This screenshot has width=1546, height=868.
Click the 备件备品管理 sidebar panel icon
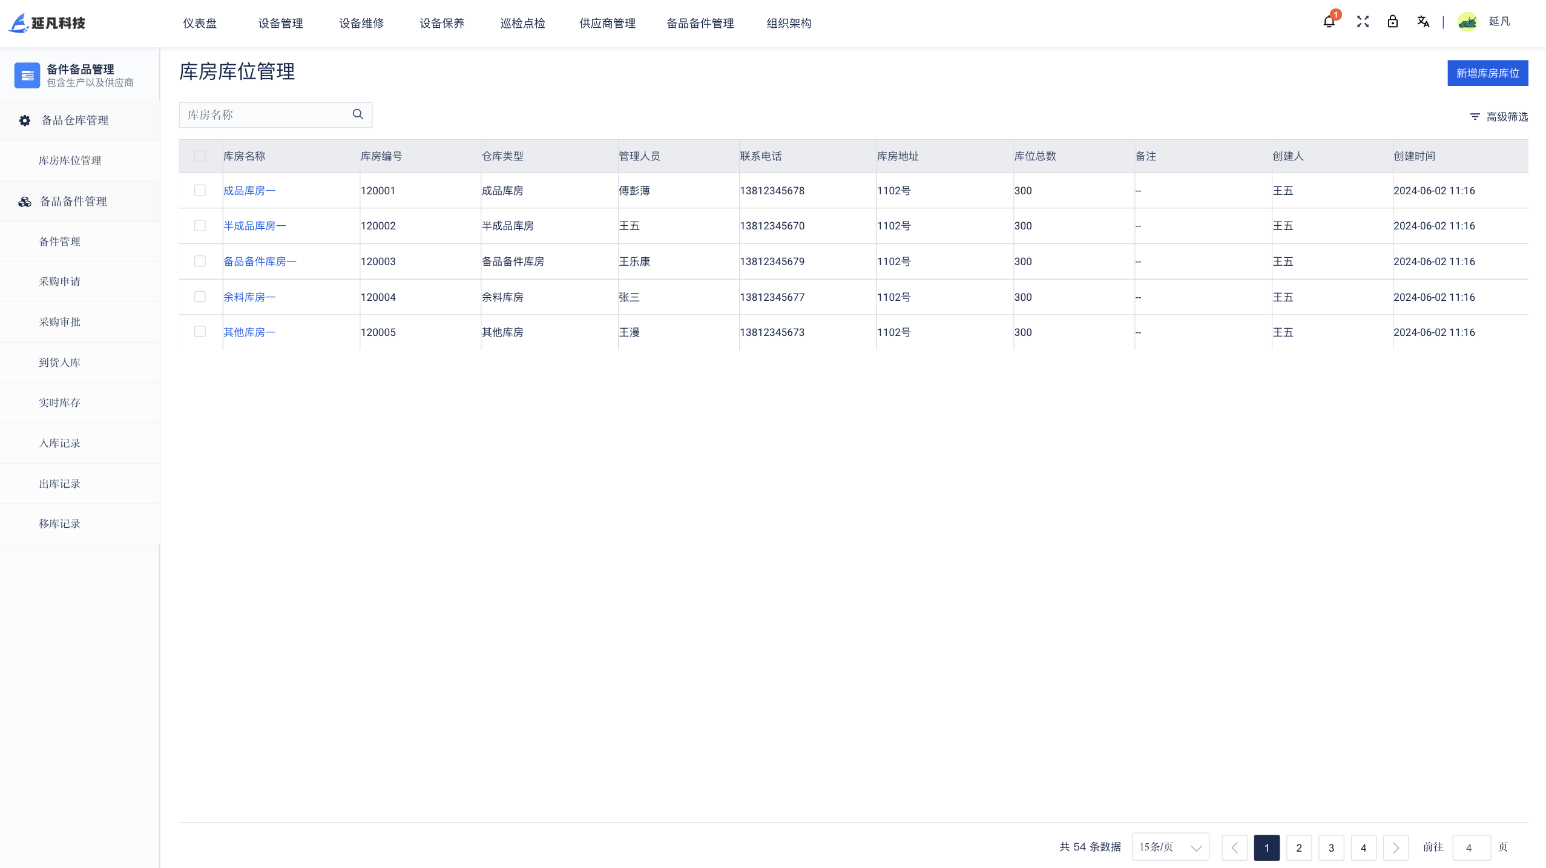[x=27, y=74]
